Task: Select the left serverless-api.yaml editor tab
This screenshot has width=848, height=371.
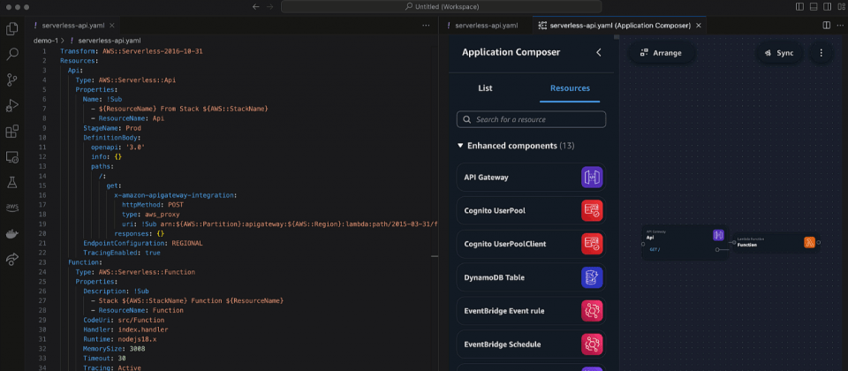Action: pos(73,26)
